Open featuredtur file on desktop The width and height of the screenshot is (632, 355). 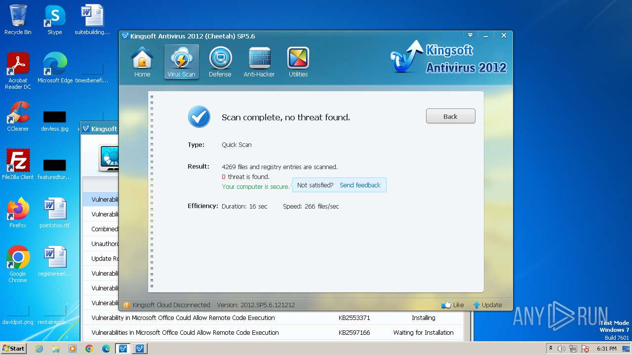[54, 169]
